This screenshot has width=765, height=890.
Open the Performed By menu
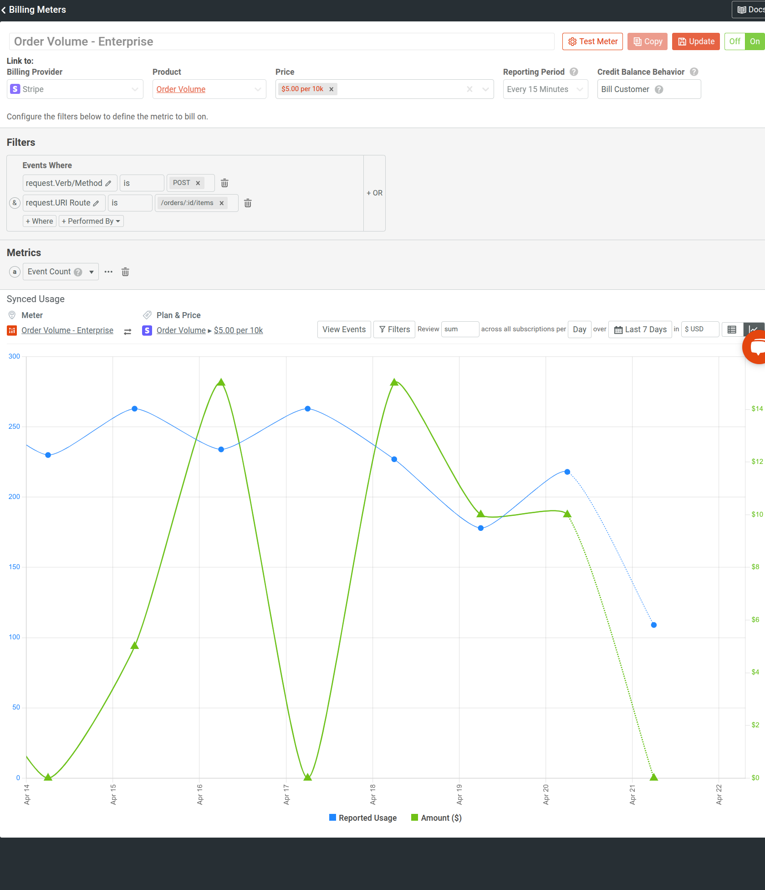[x=91, y=221]
